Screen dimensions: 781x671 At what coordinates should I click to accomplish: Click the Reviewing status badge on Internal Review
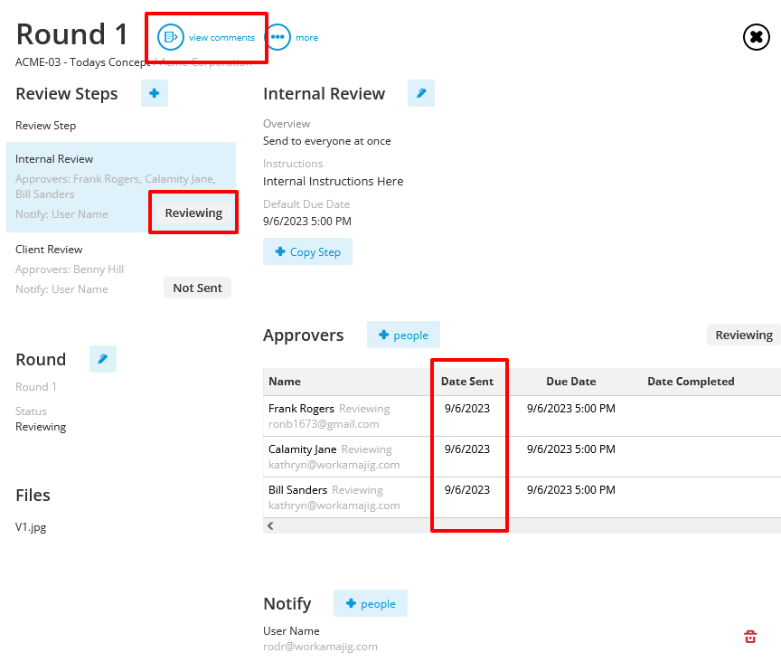(x=193, y=212)
